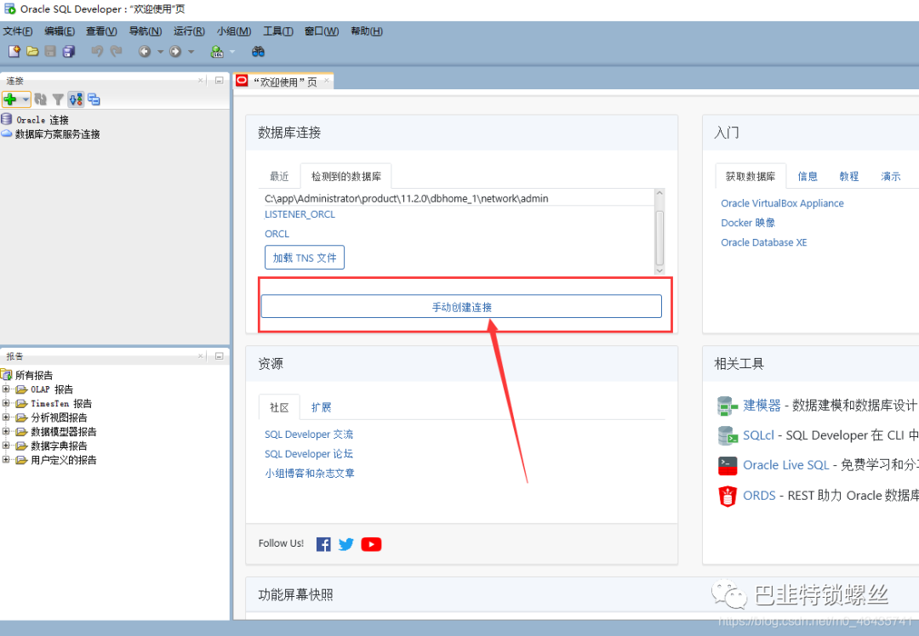Open the YouTube icon link

pyautogui.click(x=371, y=544)
